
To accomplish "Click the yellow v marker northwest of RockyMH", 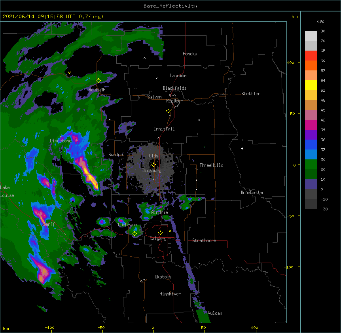I will (69, 73).
